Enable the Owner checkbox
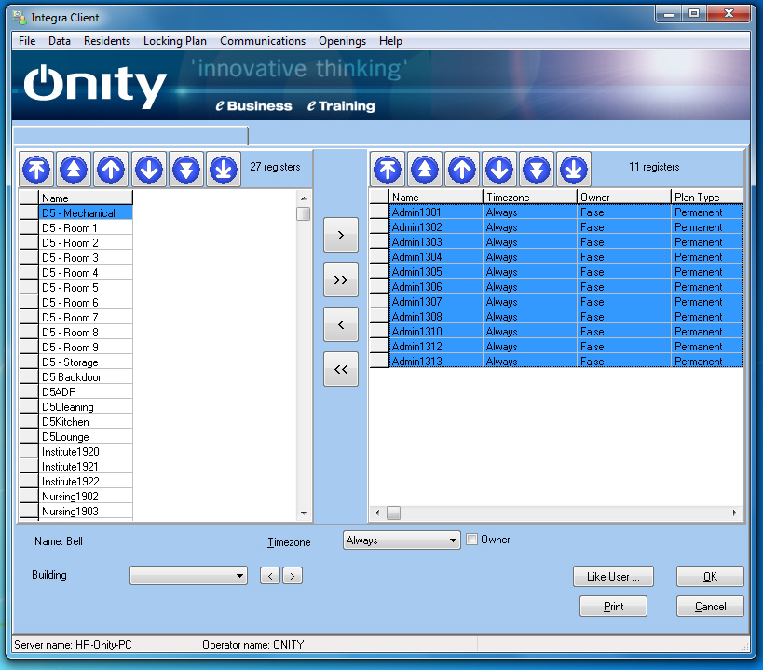 click(x=472, y=540)
